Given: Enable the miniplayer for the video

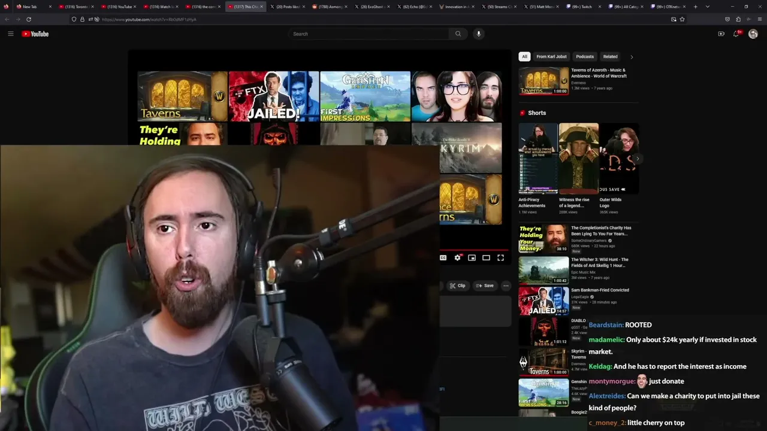Looking at the screenshot, I should point(472,257).
